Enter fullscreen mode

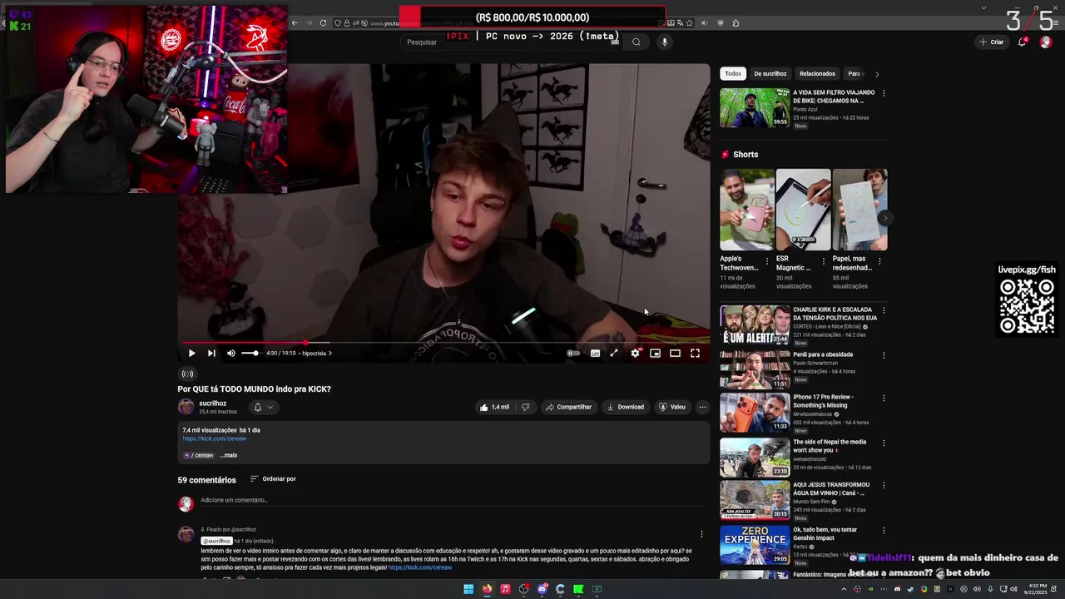[695, 353]
